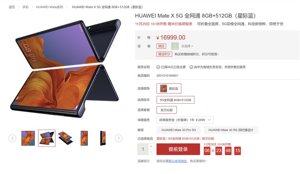Select the first front-view phone thumbnail
The width and height of the screenshot is (300, 174).
(28, 138)
